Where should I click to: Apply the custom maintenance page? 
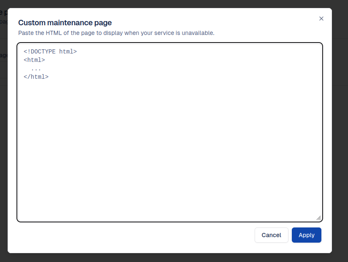coord(306,235)
